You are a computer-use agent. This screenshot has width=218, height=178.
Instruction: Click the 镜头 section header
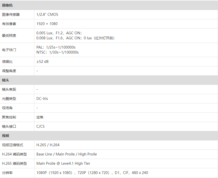(x=6, y=80)
